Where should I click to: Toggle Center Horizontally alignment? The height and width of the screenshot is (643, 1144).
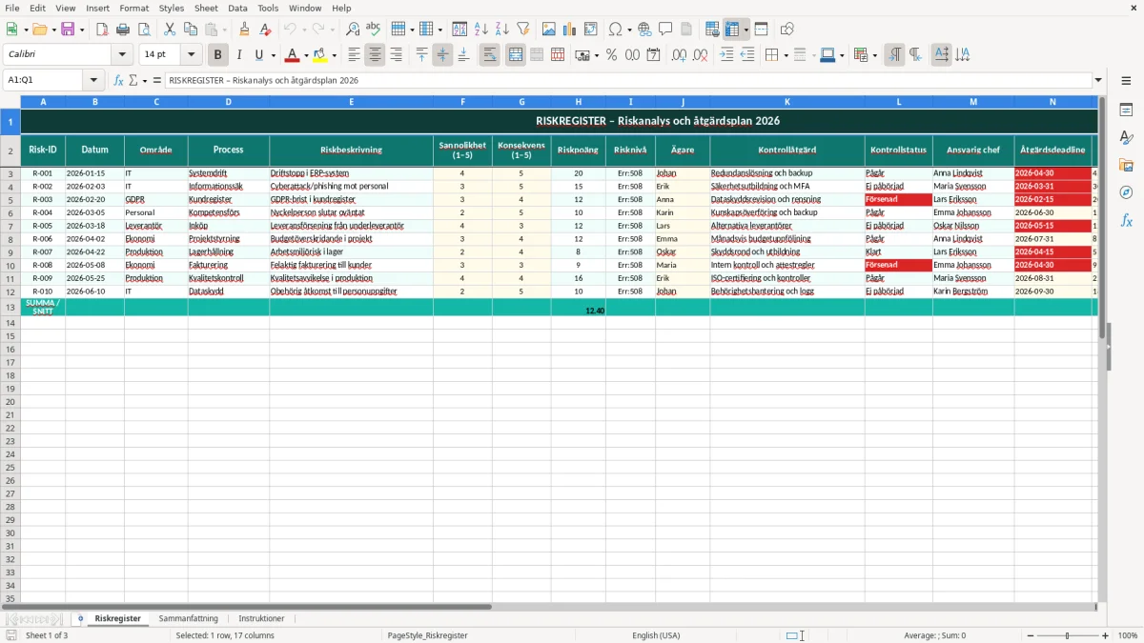pos(375,55)
